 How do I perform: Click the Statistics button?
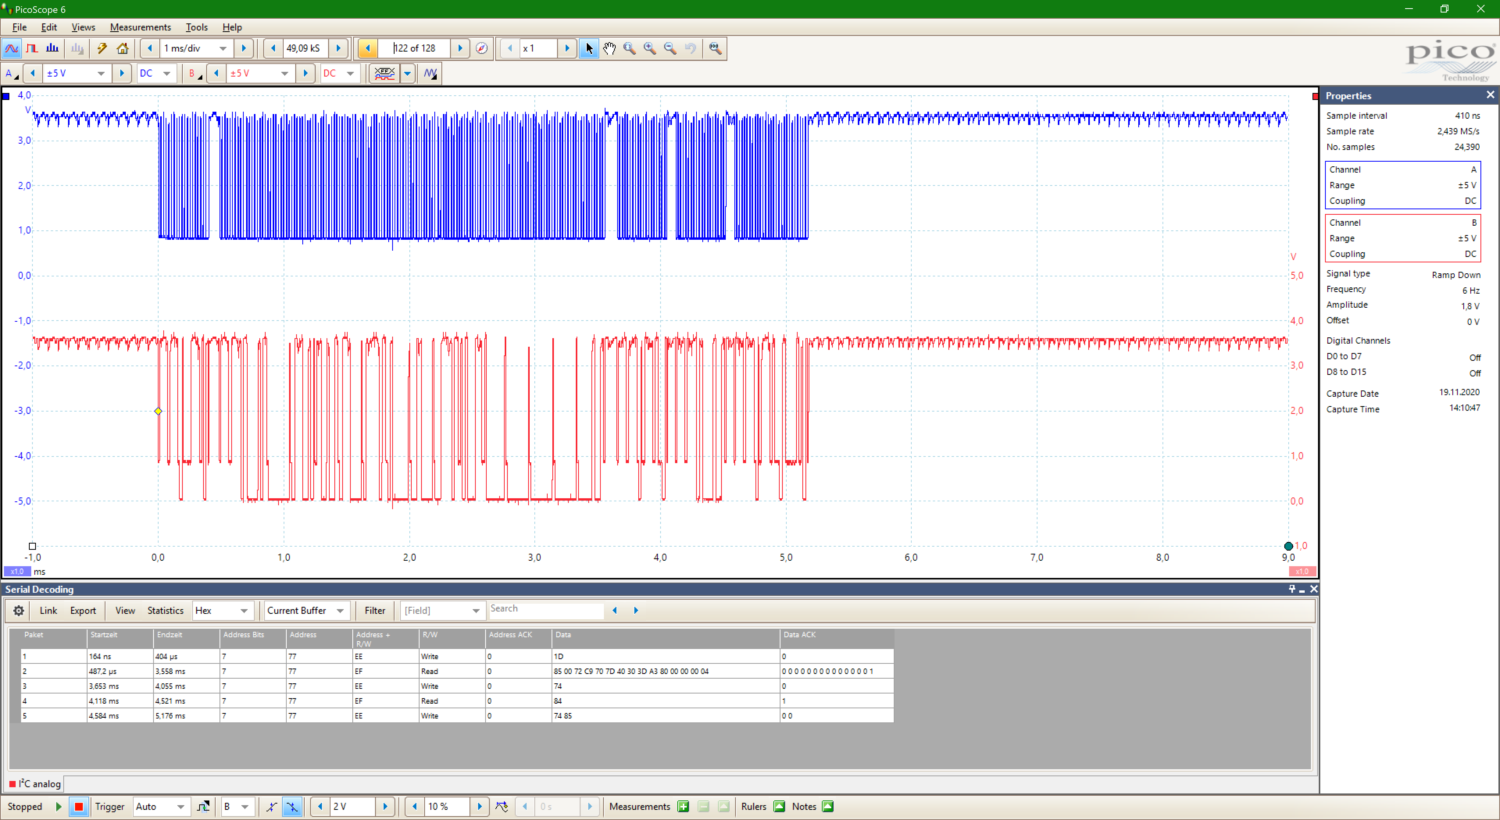pos(165,610)
